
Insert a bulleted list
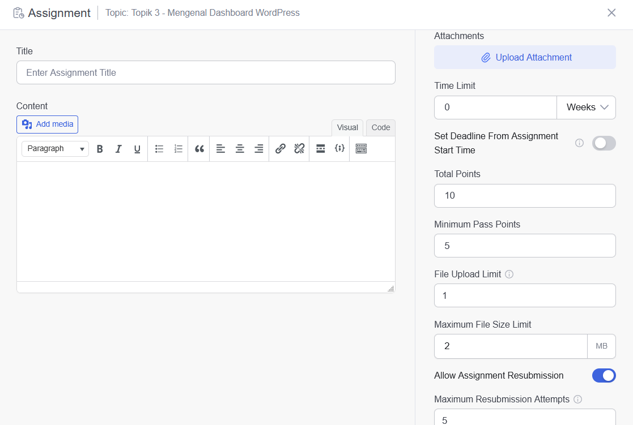[x=159, y=149]
